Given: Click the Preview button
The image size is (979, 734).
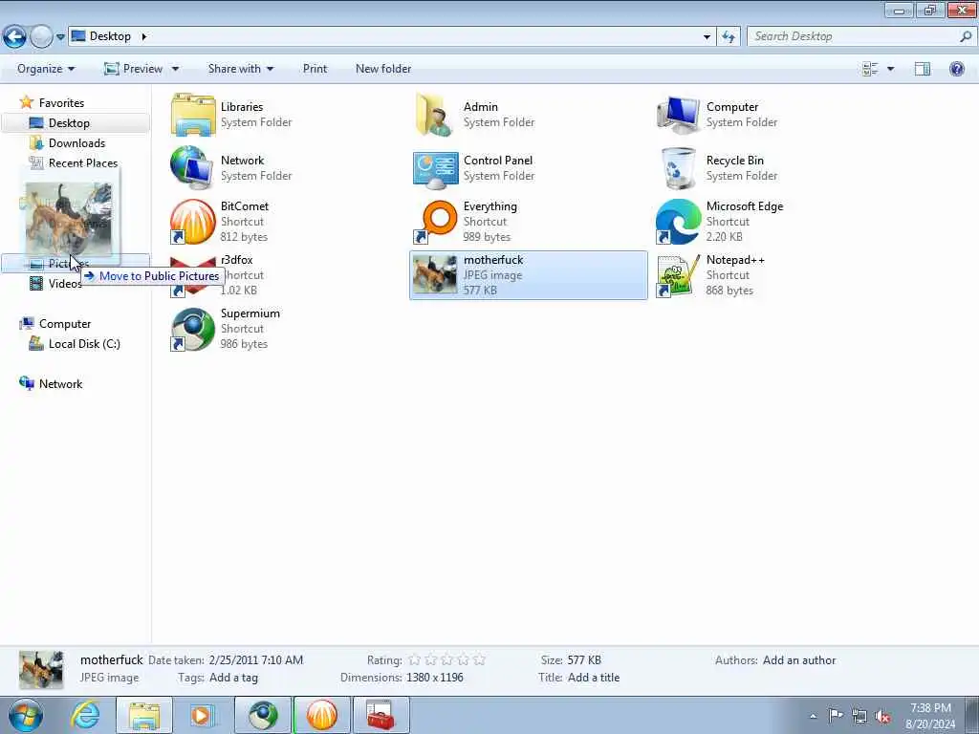Looking at the screenshot, I should click(x=134, y=69).
